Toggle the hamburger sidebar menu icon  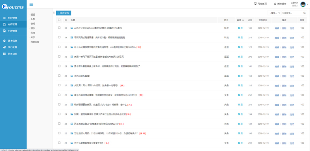[x=31, y=4]
